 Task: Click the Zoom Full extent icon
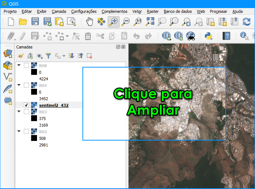coord(150,22)
